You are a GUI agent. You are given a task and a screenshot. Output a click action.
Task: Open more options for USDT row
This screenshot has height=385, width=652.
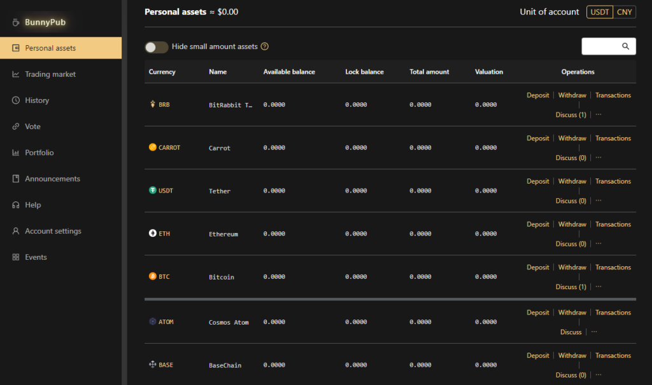599,200
